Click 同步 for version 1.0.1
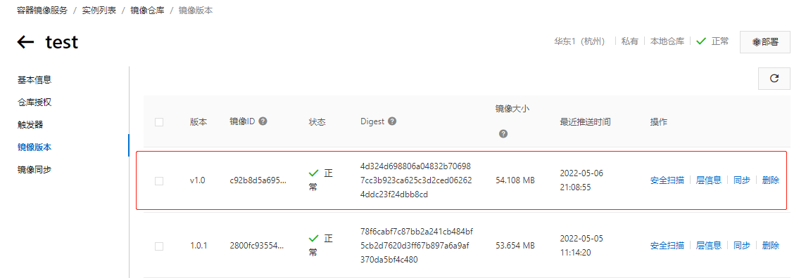This screenshot has height=278, width=806. (x=742, y=246)
